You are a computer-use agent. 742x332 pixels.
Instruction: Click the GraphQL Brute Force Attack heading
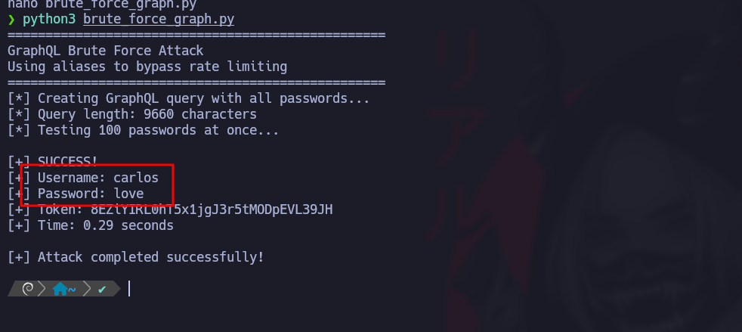pyautogui.click(x=105, y=51)
